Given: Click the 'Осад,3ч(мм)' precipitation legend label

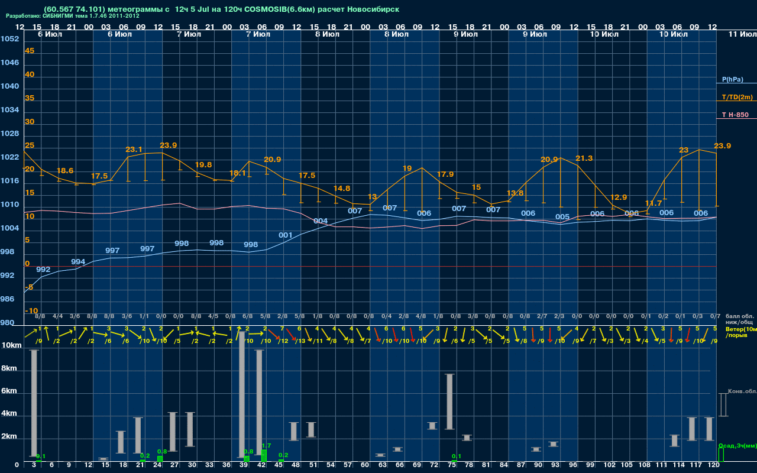Looking at the screenshot, I should tap(737, 446).
